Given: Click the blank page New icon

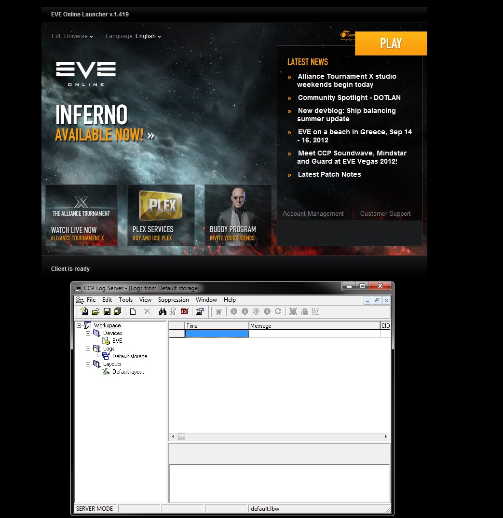Looking at the screenshot, I should pyautogui.click(x=133, y=311).
